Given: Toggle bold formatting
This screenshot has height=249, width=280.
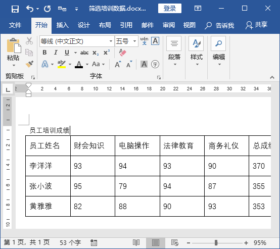Looking at the screenshot, I should (44, 53).
